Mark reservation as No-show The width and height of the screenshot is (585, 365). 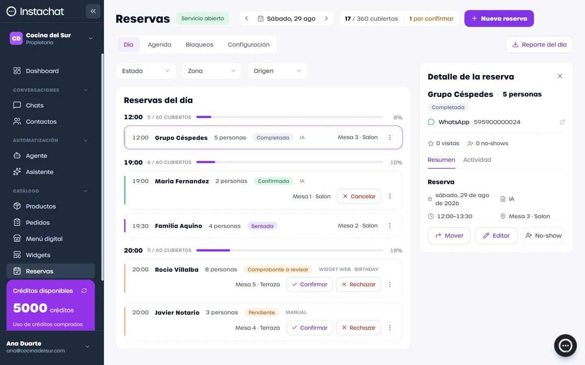click(544, 236)
